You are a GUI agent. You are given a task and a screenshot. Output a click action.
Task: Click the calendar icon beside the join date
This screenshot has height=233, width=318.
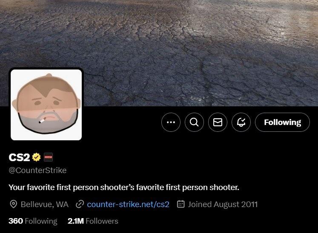(x=180, y=204)
